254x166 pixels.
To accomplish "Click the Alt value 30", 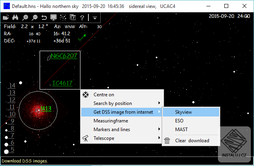I will coord(99,27).
